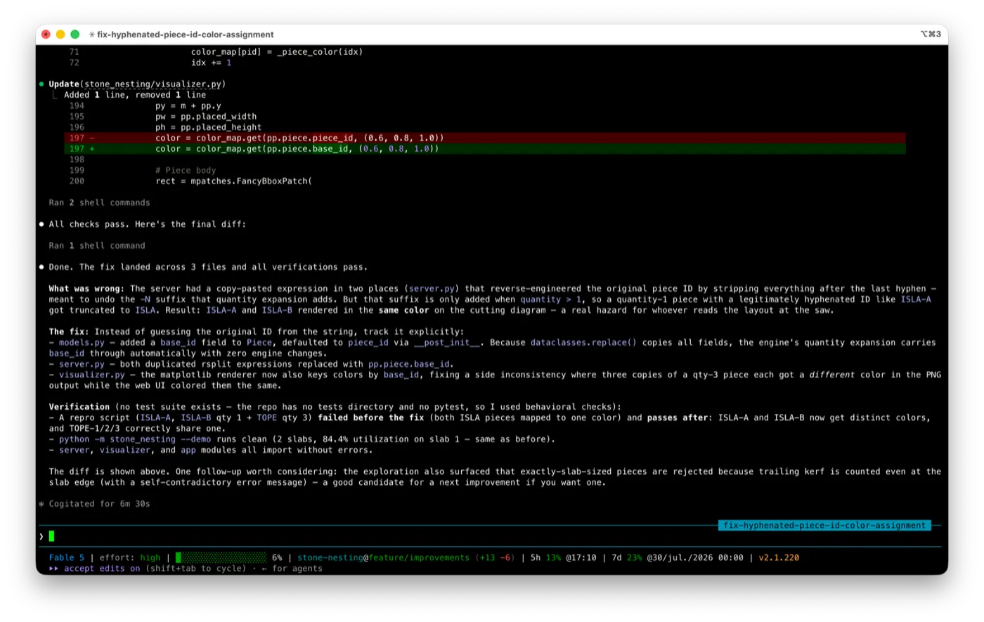
Task: Click 'Cogitated for 6m 30s' status line
Action: [x=99, y=504]
